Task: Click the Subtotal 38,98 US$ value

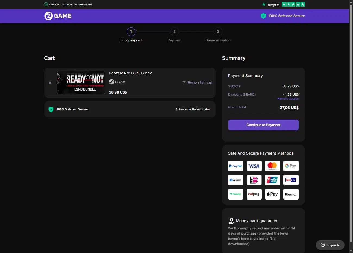Action: coord(291,86)
